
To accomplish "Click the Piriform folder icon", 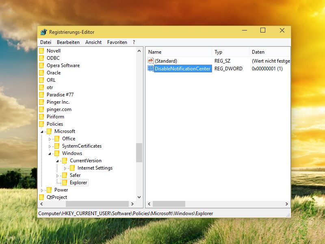I will 41,117.
